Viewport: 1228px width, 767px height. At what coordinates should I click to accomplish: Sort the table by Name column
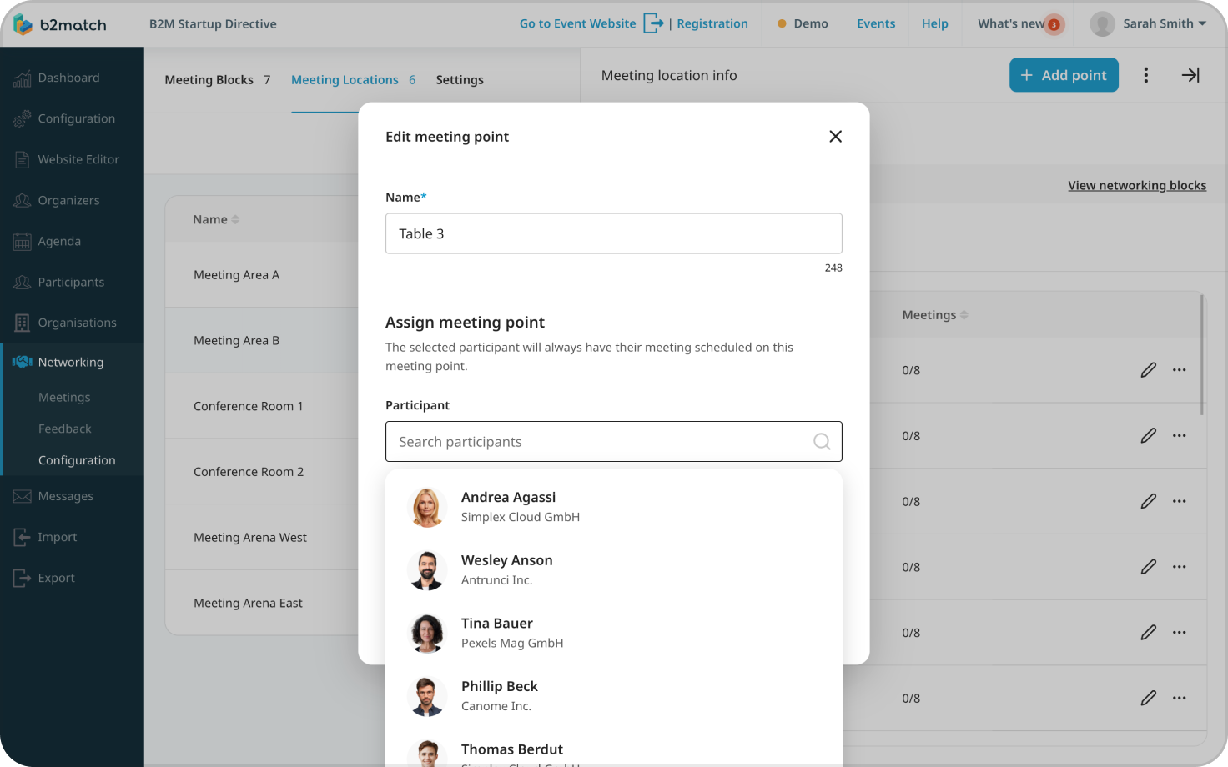(216, 219)
